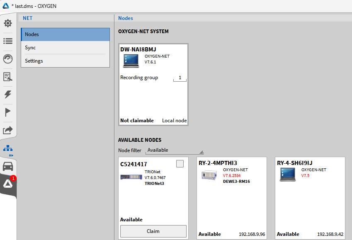Tick the checkbox on C5241417 node card
Image resolution: width=352 pixels, height=240 pixels.
click(x=180, y=164)
